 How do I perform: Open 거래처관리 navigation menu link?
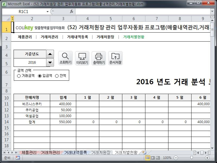[x=49, y=37]
